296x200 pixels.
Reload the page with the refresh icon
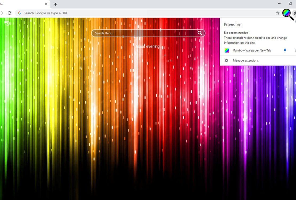point(10,13)
